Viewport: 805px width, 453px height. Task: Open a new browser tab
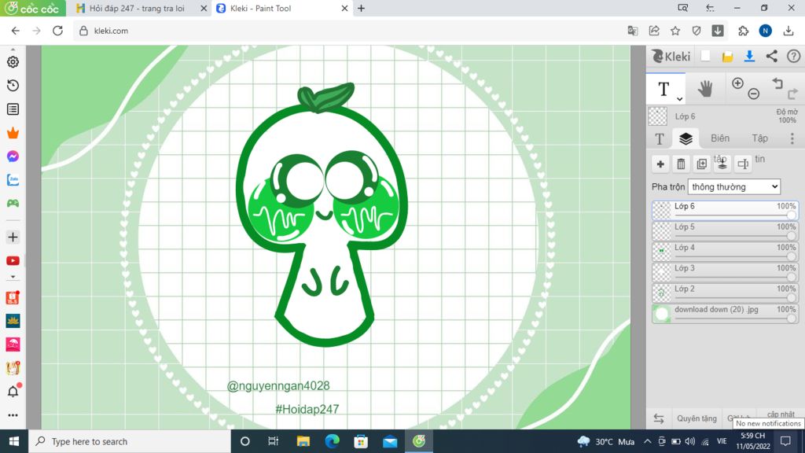[361, 8]
